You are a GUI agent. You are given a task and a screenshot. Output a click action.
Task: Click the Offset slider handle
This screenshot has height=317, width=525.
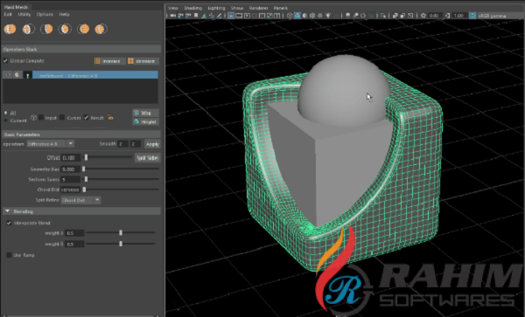tap(86, 157)
